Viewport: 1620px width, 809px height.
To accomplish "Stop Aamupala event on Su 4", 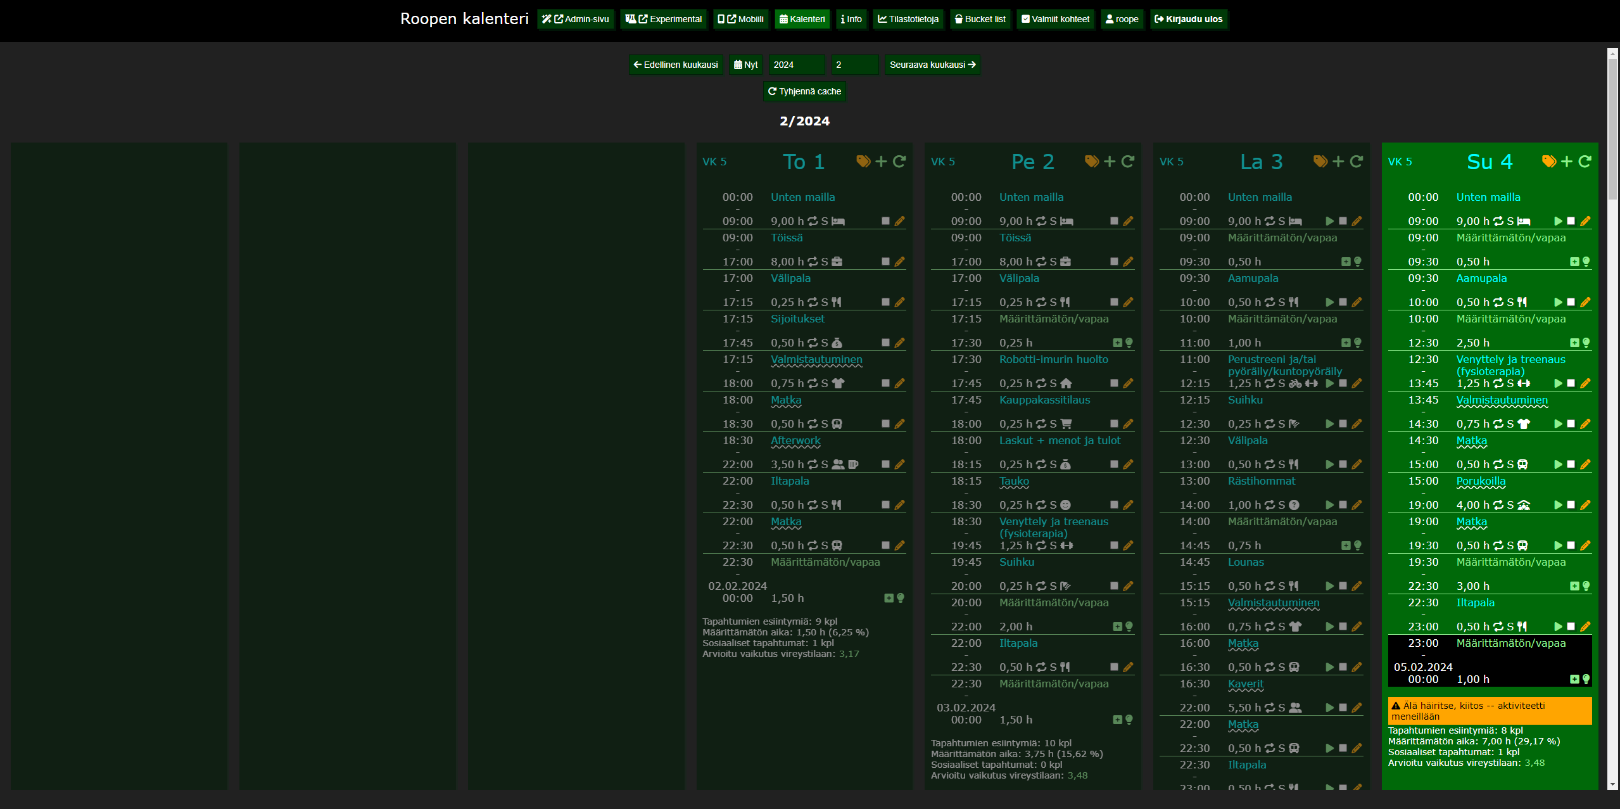I will point(1572,302).
